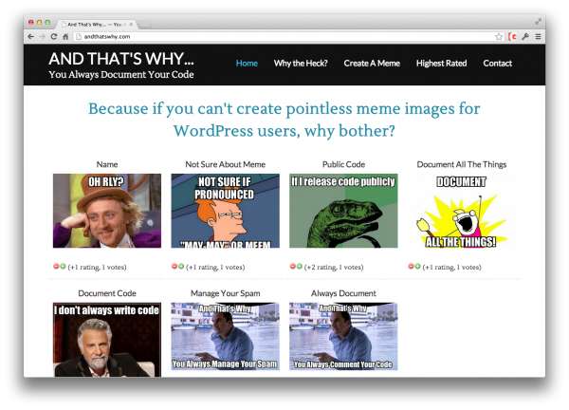Open the Contact page
The height and width of the screenshot is (410, 569).
coord(498,64)
